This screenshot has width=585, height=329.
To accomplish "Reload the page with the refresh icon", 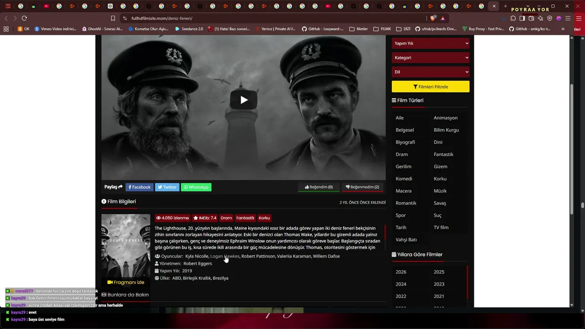I will [x=24, y=18].
